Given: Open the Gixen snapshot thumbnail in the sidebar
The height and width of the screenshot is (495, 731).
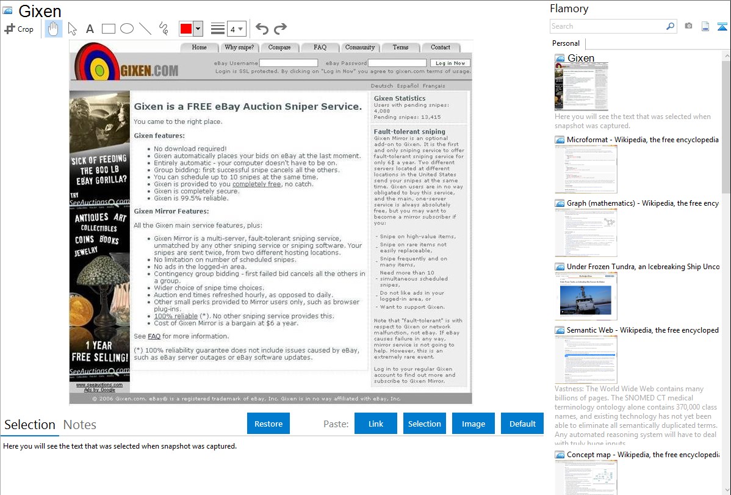Looking at the screenshot, I should click(582, 87).
